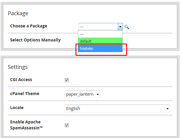
Task: Click the small arrow in cPanel Theme select
Action: click(x=98, y=94)
